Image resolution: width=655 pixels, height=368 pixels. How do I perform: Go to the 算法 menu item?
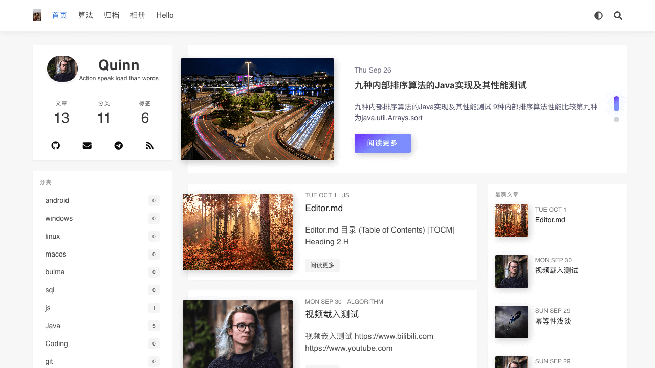(x=85, y=15)
